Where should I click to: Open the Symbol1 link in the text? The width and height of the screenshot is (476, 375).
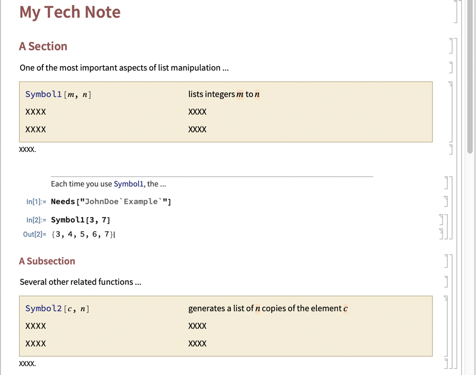pos(128,184)
